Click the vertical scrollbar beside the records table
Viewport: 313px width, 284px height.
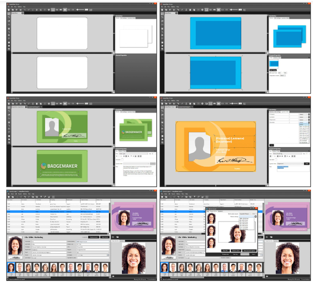click(110, 218)
